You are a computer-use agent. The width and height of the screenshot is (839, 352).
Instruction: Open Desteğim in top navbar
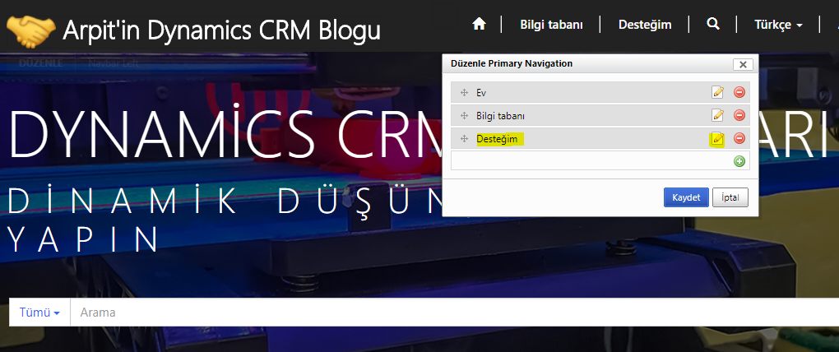coord(645,25)
